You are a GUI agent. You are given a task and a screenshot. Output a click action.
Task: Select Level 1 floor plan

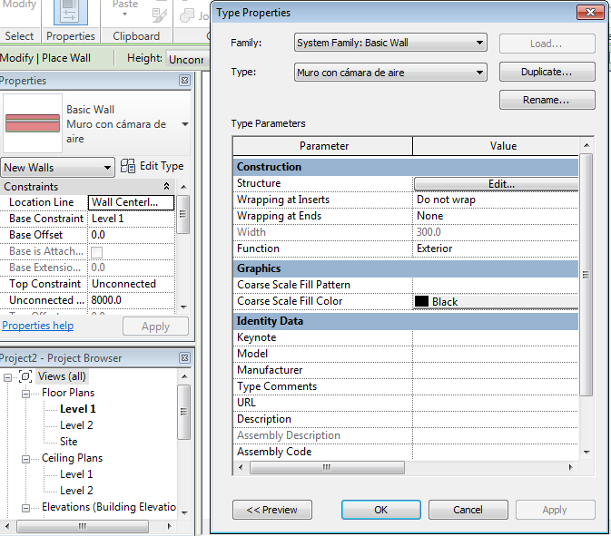coord(77,409)
